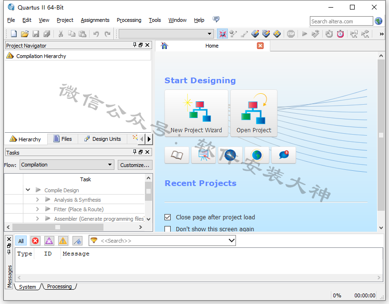Click the Cut scissors icon

tap(61, 34)
